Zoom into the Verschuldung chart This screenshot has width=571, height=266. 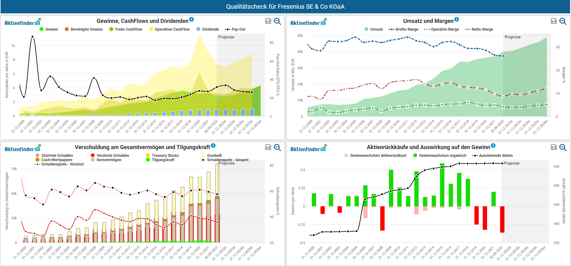tap(277, 147)
